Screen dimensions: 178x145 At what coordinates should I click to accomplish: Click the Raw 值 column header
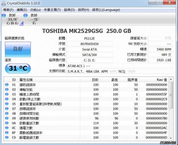coord(154,80)
